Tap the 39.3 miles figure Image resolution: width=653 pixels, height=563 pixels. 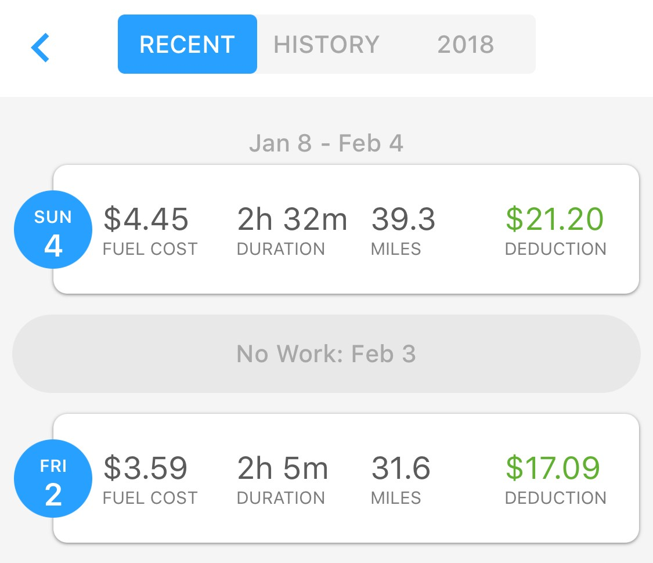(403, 219)
